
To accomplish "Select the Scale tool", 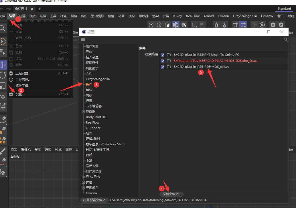I will 3,85.
